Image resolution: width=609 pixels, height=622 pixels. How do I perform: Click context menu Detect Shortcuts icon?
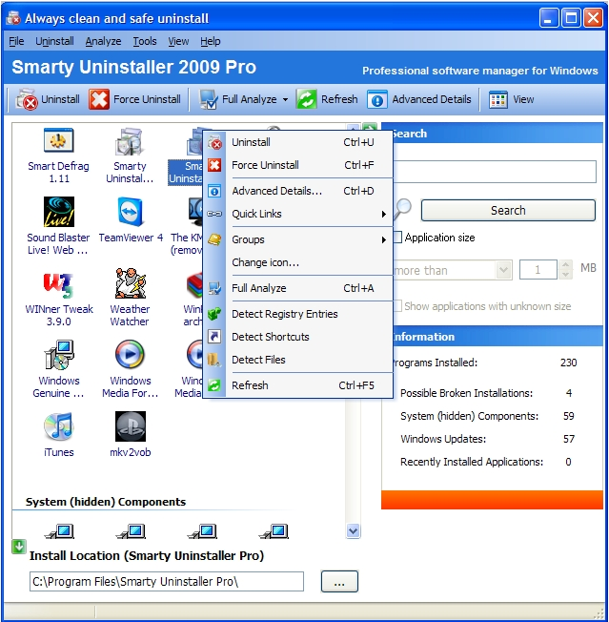tap(214, 337)
